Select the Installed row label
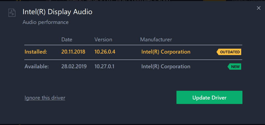265x125 pixels. [36, 52]
